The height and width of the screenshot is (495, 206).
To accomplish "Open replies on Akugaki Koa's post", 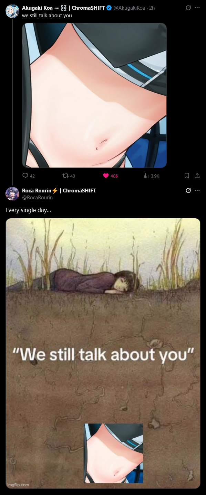I will click(29, 176).
